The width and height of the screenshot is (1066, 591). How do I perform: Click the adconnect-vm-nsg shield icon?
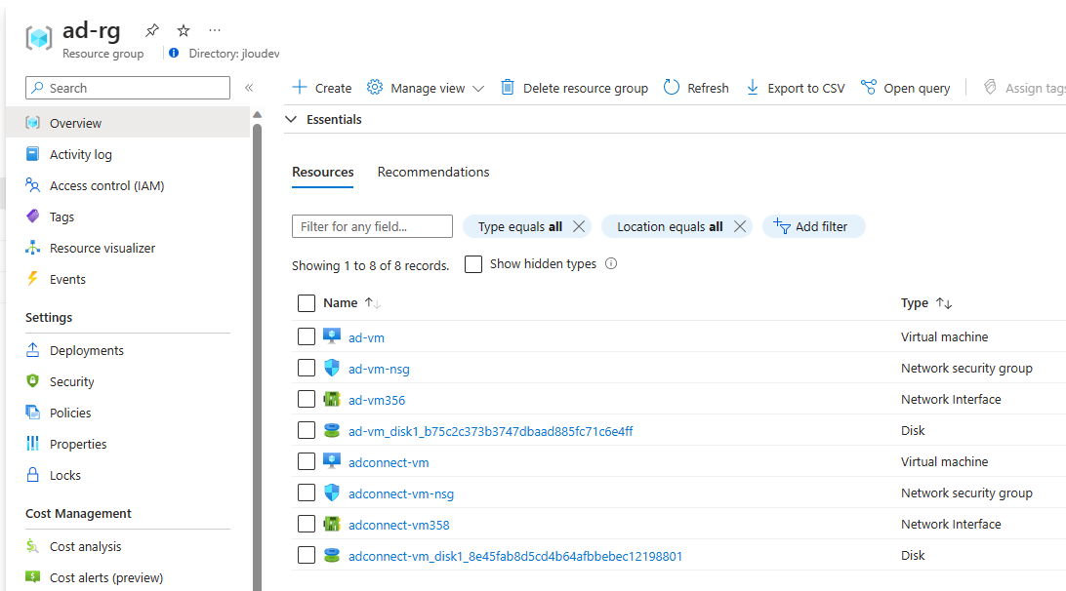click(x=332, y=493)
